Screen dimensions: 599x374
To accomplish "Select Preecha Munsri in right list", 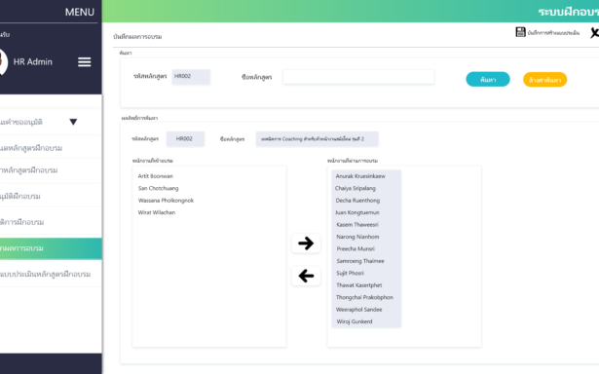I will 356,248.
